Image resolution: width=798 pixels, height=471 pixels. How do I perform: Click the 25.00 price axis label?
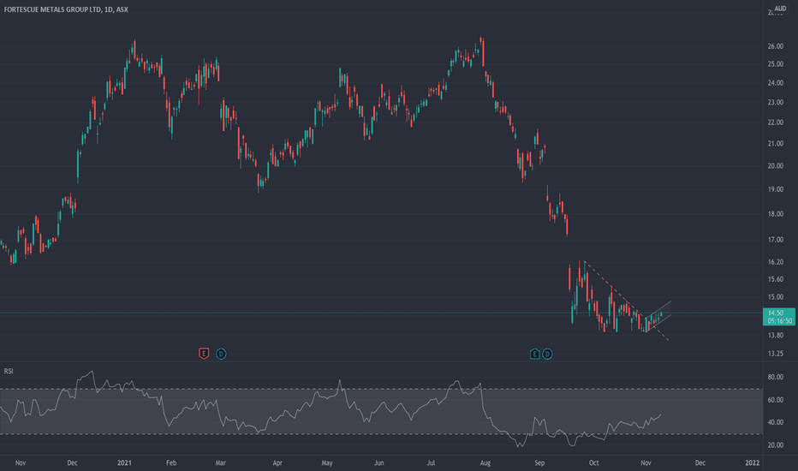pos(776,64)
